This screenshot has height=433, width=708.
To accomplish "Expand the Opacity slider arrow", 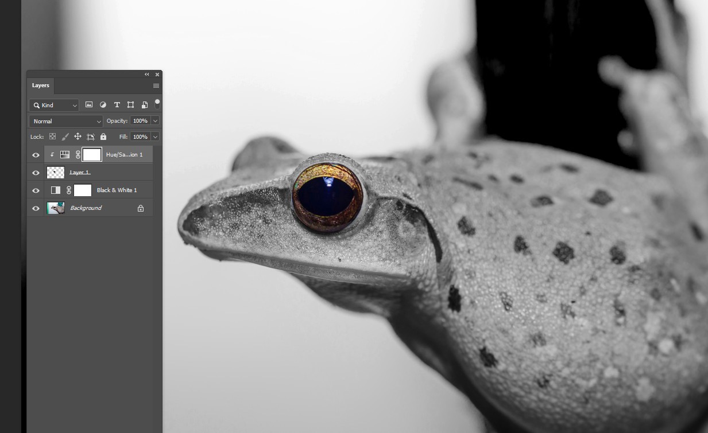I will [155, 121].
